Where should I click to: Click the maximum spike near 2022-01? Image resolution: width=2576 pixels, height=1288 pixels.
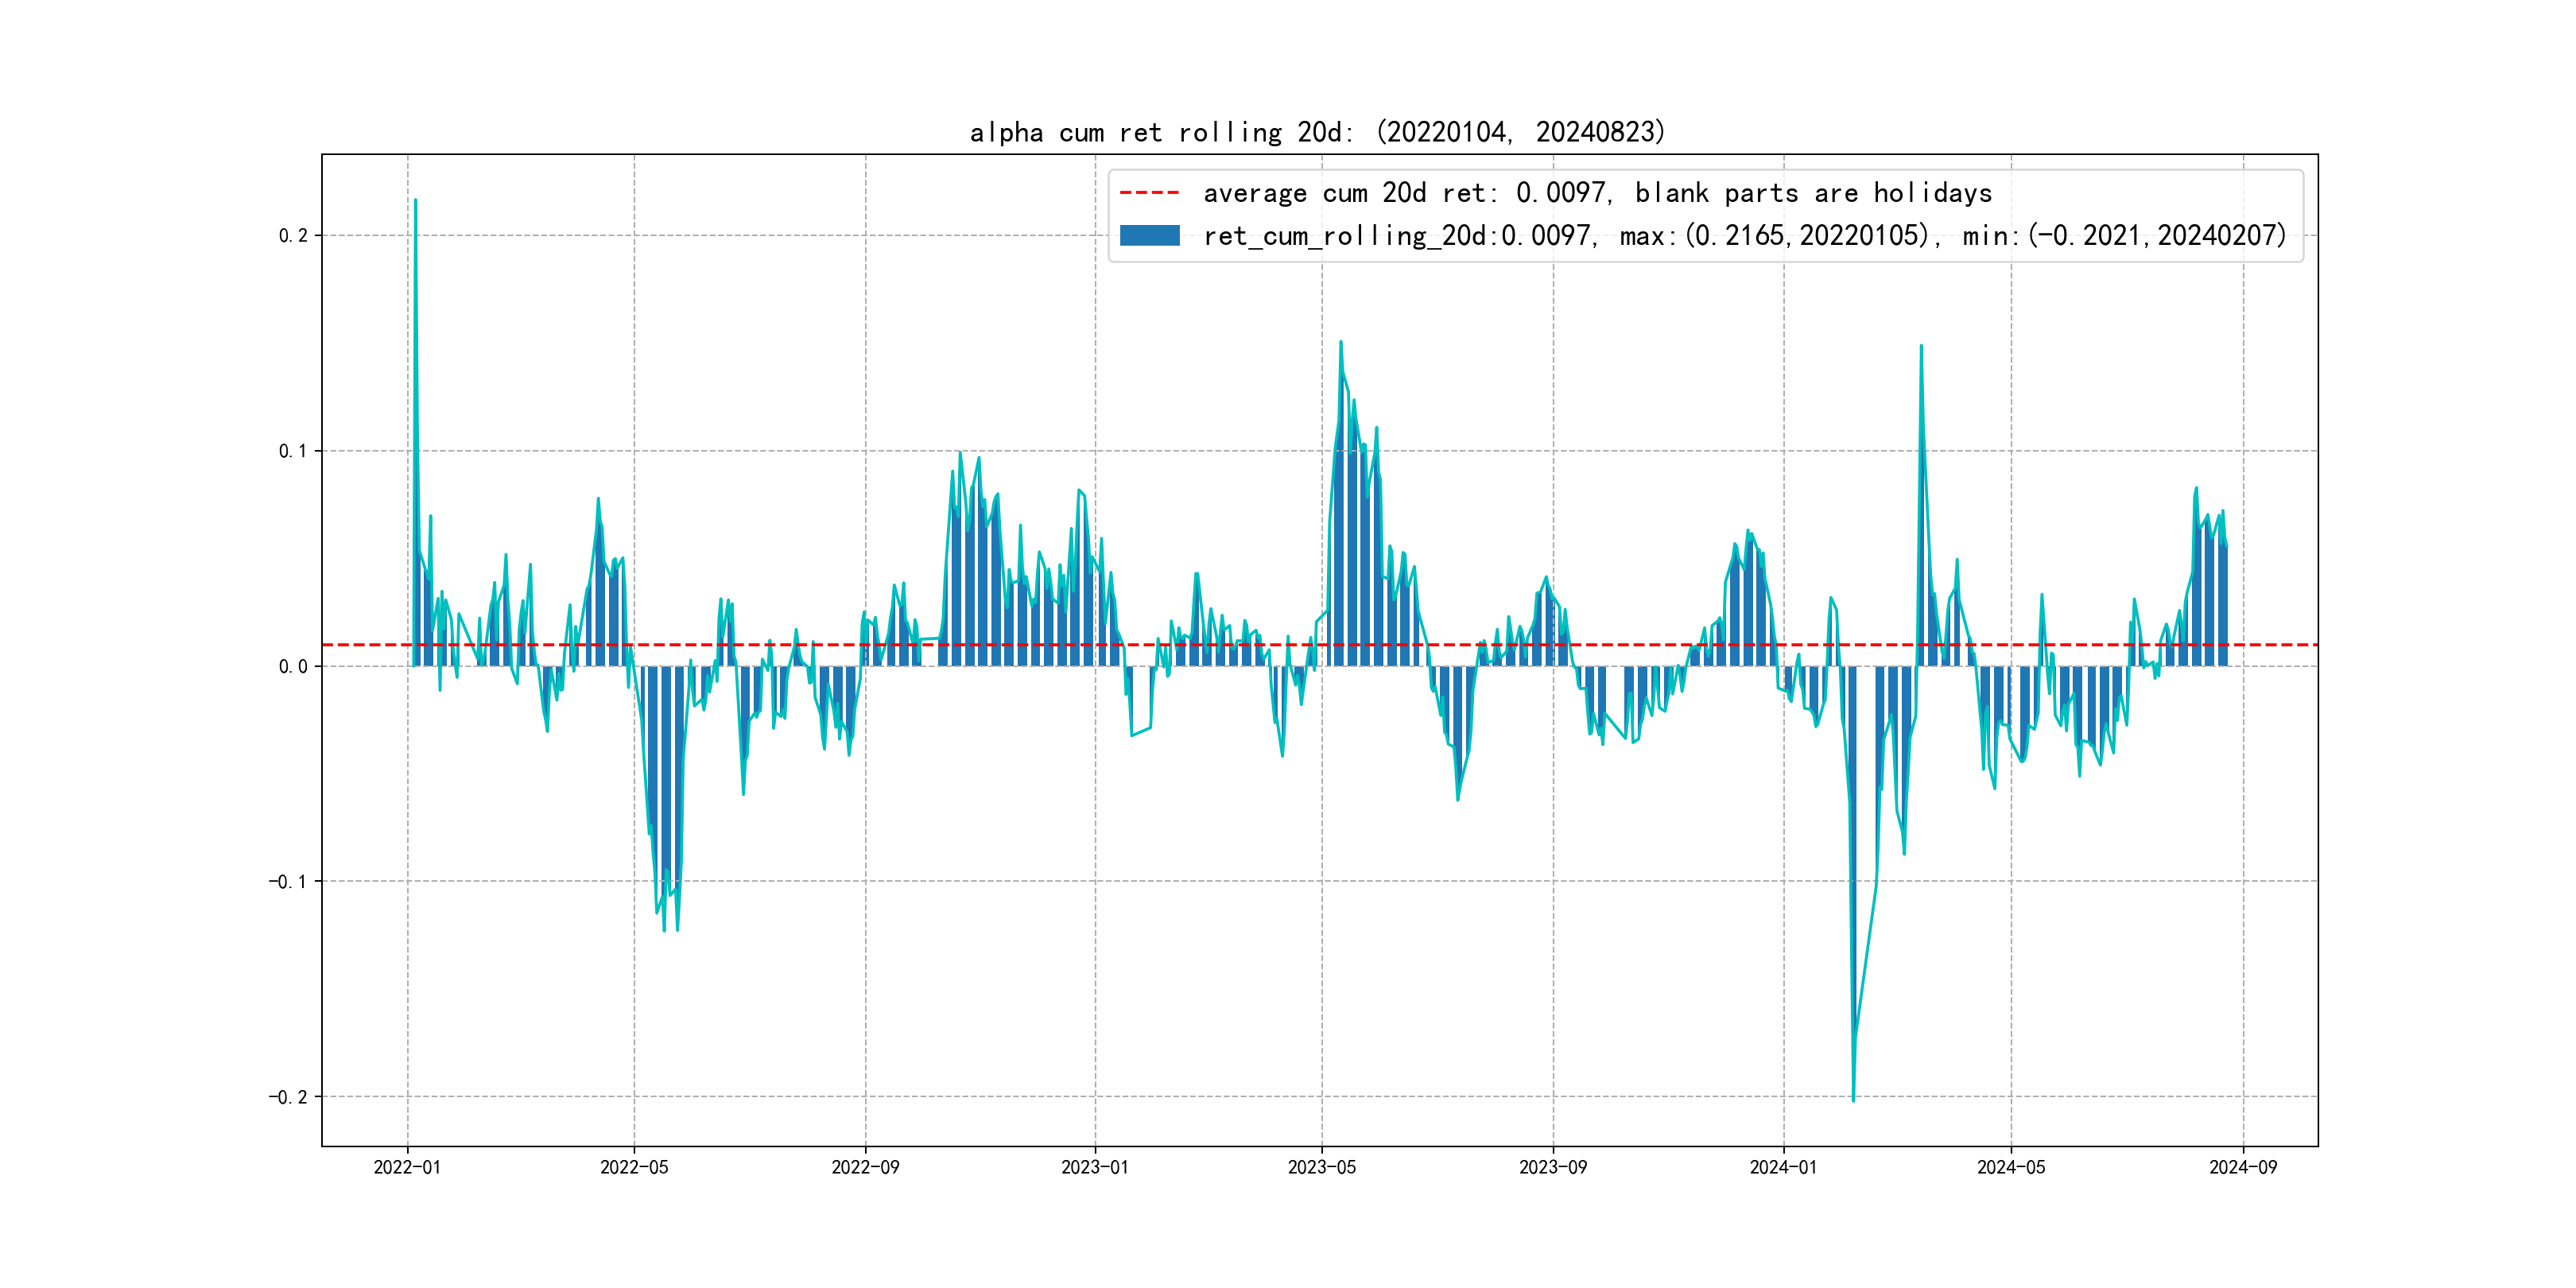[415, 203]
